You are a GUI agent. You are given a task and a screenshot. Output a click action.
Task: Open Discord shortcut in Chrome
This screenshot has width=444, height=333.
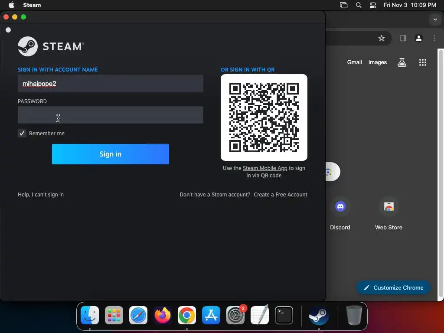coord(340,214)
